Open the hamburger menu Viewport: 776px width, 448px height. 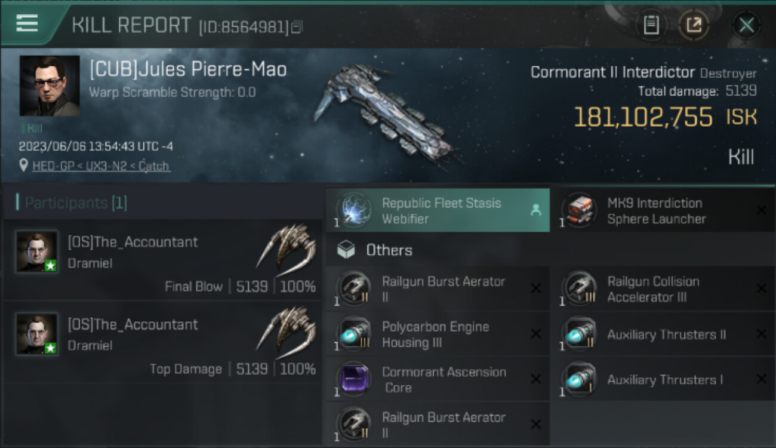[x=27, y=23]
